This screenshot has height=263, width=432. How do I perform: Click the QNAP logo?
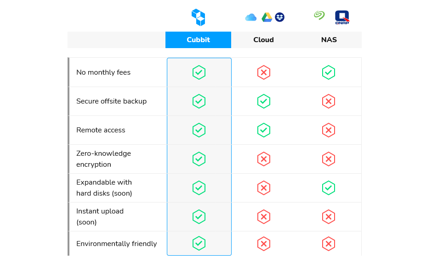coord(342,17)
